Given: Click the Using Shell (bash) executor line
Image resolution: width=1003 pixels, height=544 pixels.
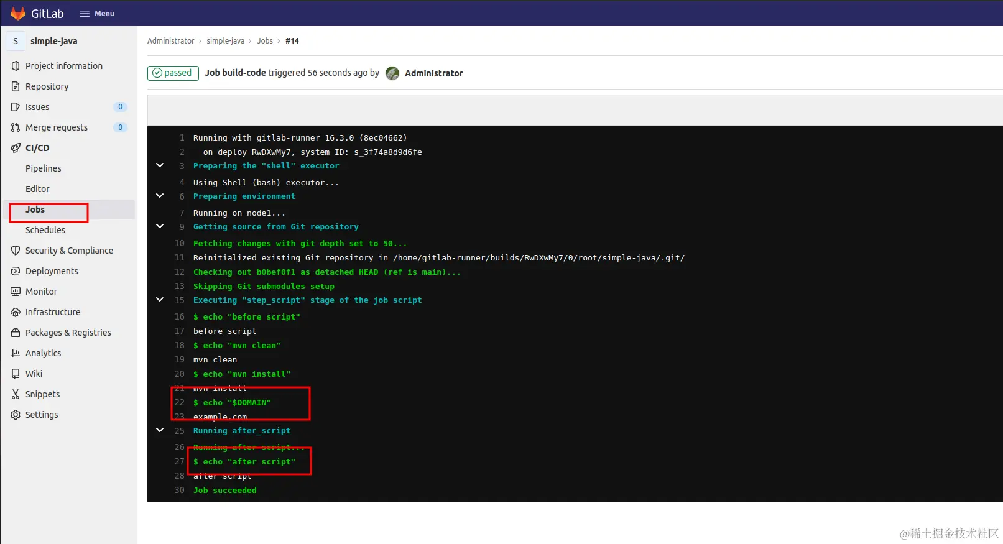Looking at the screenshot, I should [266, 183].
